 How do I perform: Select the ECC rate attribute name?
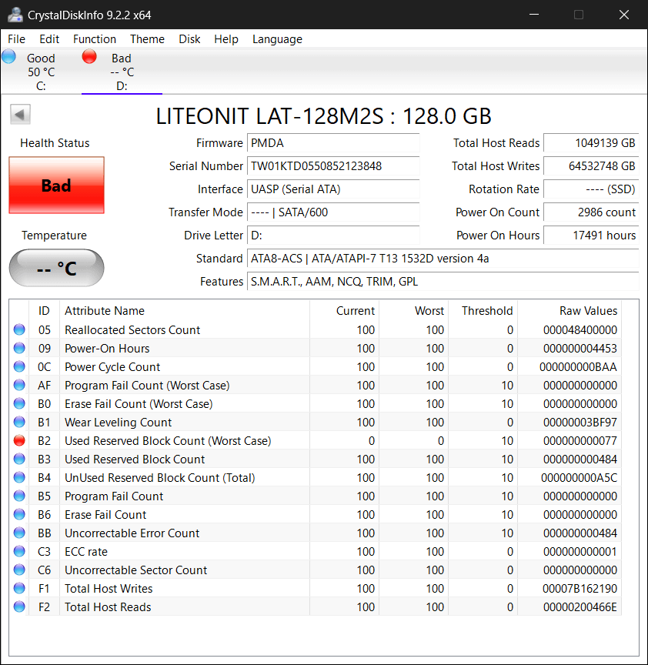[86, 551]
